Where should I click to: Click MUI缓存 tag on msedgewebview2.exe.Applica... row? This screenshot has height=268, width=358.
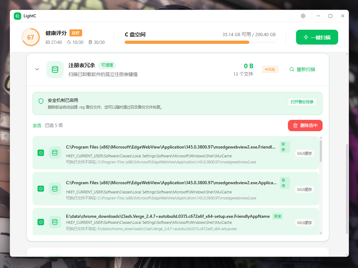(304, 190)
